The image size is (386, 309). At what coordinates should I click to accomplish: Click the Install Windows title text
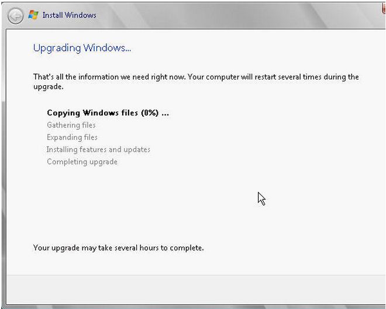69,15
